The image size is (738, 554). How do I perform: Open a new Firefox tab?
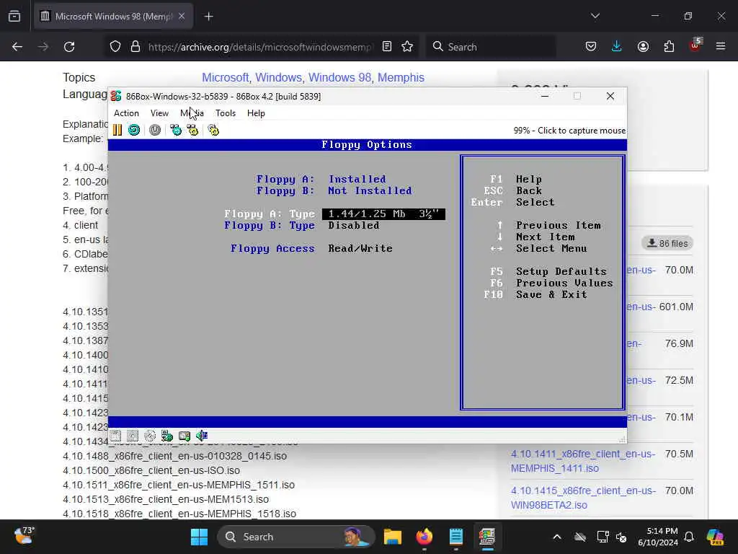(208, 17)
